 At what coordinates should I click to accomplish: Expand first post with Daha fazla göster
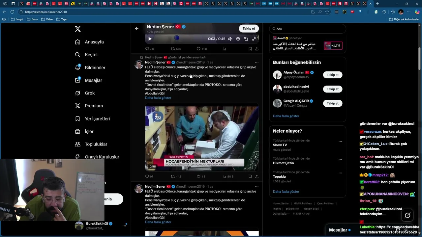click(158, 98)
